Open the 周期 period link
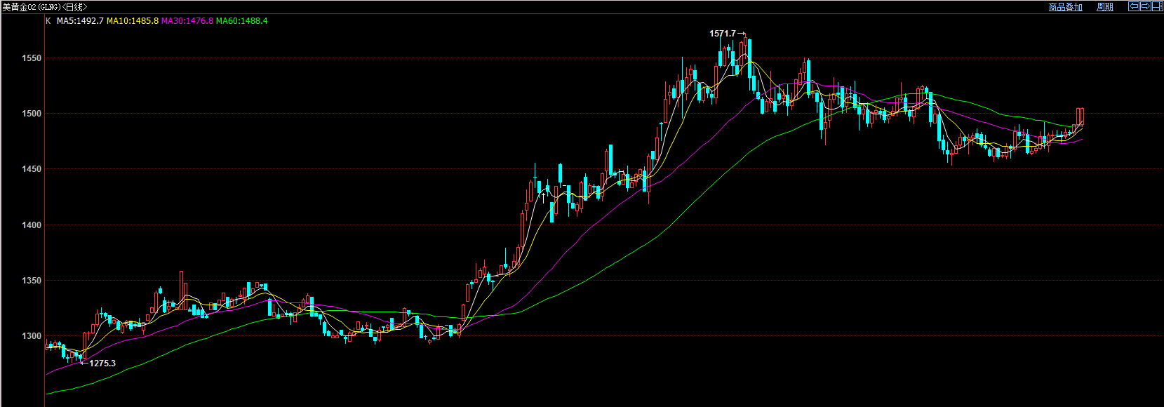 (x=1104, y=7)
